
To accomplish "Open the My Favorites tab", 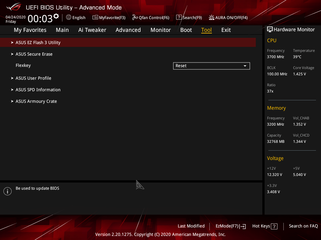I will [30, 30].
